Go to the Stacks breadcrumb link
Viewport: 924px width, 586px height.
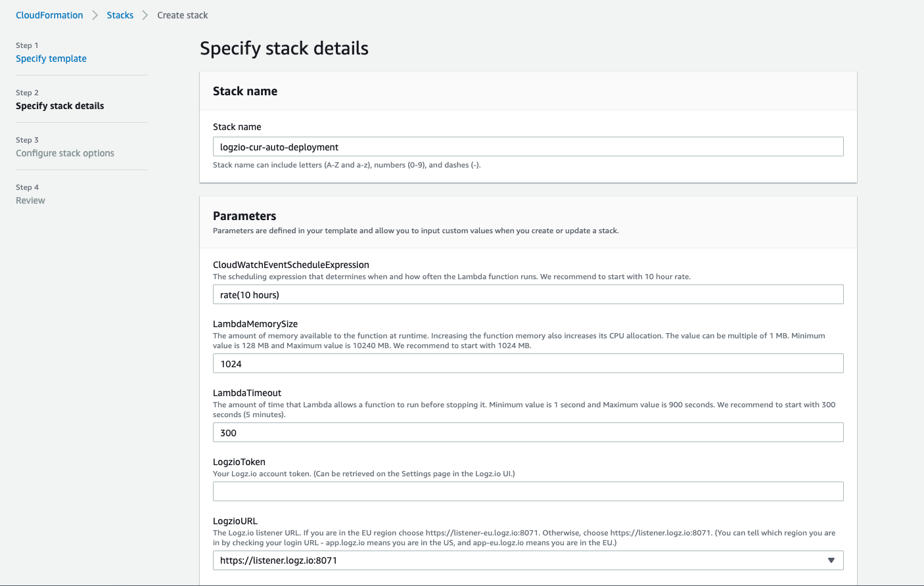click(120, 15)
